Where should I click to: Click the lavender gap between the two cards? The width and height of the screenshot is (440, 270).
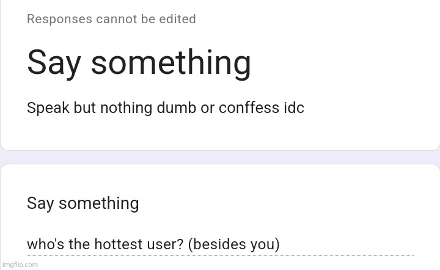point(220,158)
